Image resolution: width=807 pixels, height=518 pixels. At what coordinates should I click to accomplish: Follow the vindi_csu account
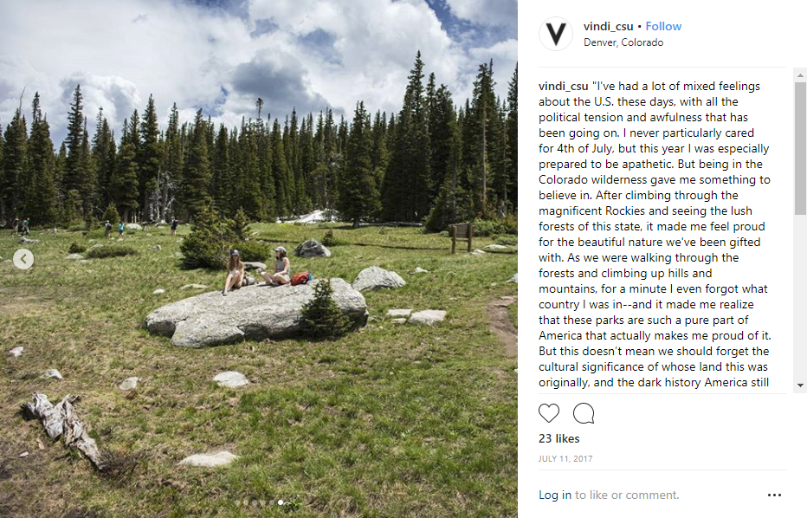[x=663, y=26]
